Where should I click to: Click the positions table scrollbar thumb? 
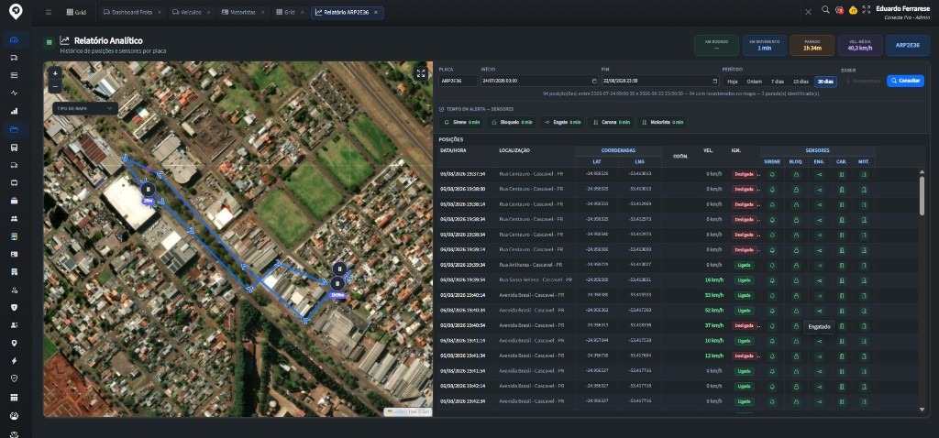(922, 195)
